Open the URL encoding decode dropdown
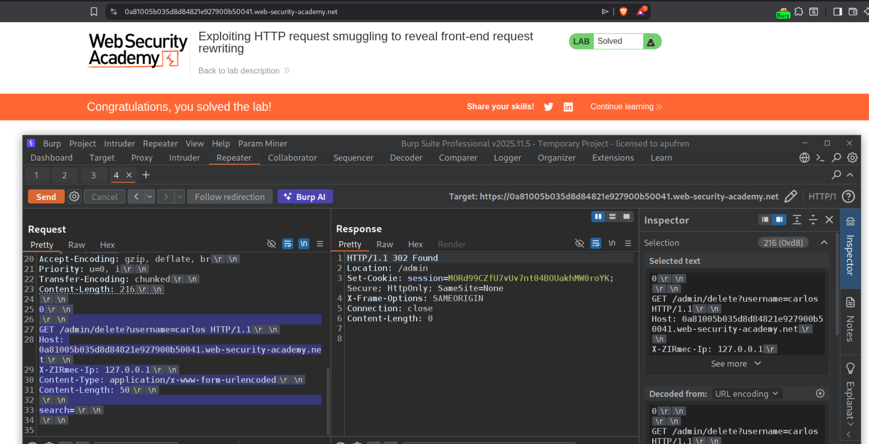This screenshot has height=444, width=869. tap(747, 394)
